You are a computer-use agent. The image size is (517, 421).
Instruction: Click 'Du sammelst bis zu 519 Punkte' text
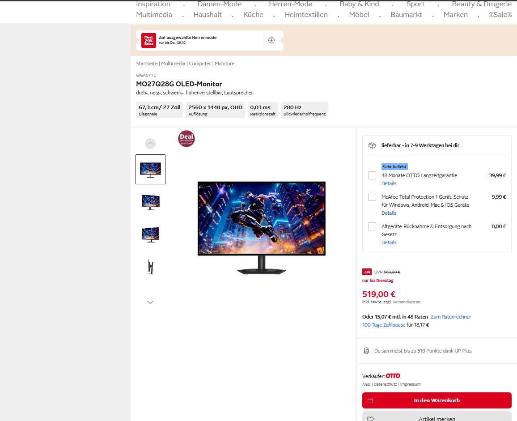point(424,351)
